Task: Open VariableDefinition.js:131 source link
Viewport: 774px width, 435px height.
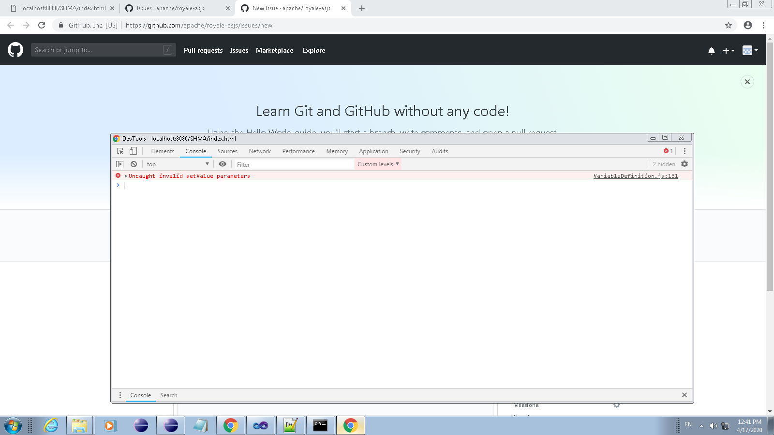Action: point(635,176)
